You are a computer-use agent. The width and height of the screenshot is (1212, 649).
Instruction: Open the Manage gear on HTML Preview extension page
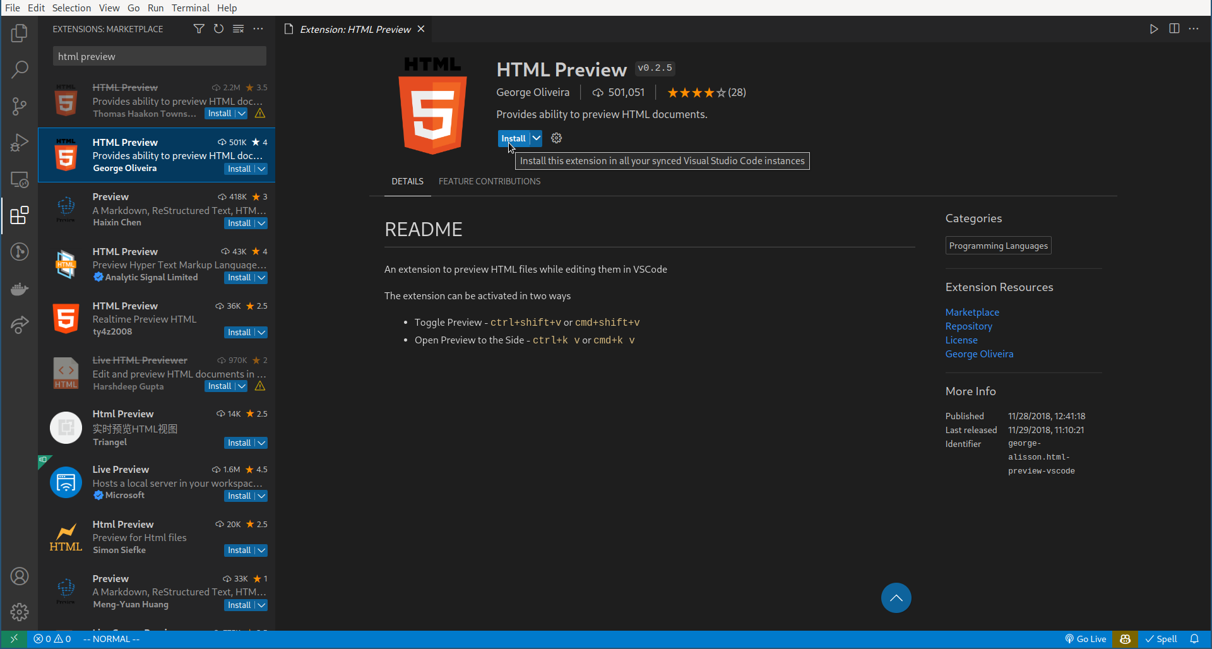point(556,138)
